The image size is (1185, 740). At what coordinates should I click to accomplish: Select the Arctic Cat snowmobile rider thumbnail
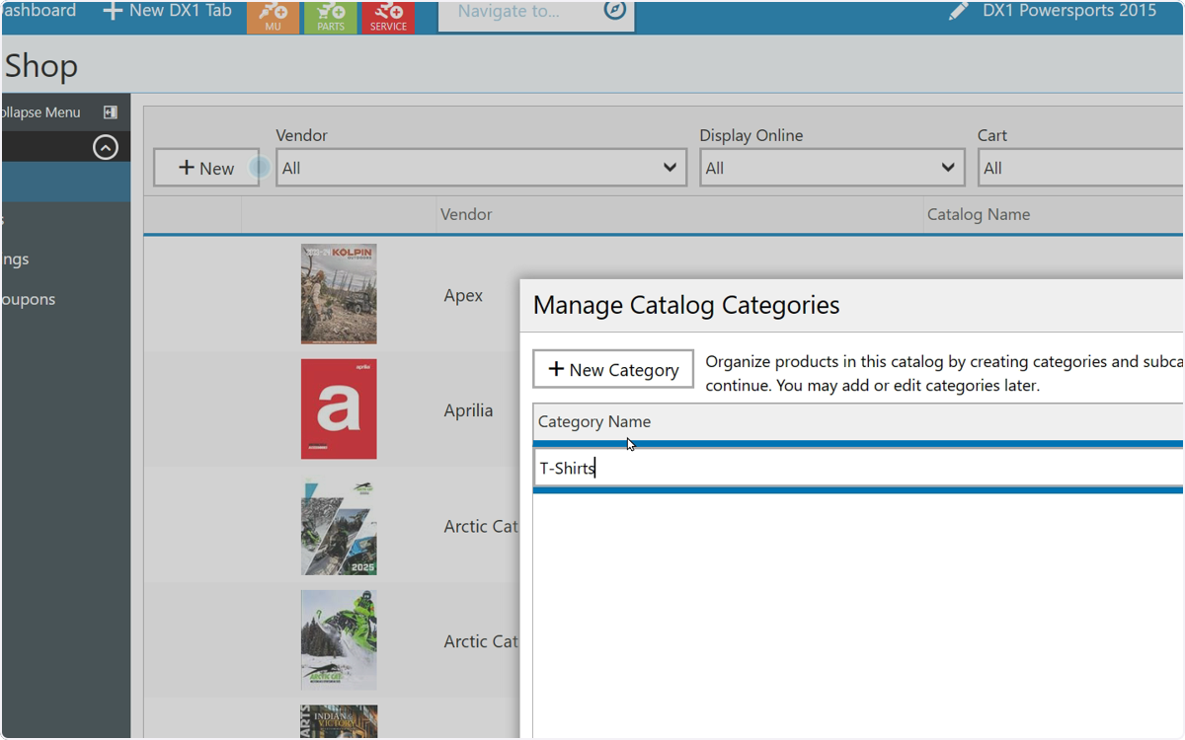point(339,641)
